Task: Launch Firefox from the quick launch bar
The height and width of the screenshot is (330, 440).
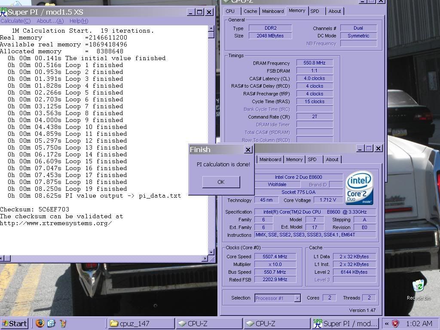Action: tap(40, 323)
